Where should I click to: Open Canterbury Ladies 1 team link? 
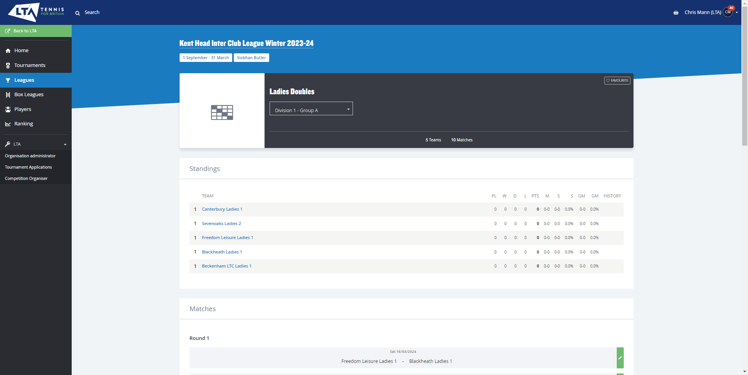[x=222, y=209]
